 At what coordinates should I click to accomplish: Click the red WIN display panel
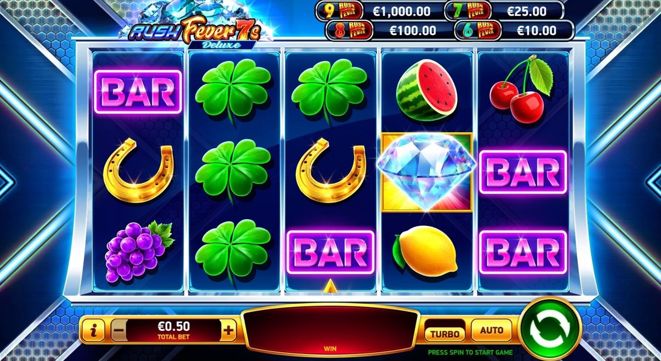point(329,330)
